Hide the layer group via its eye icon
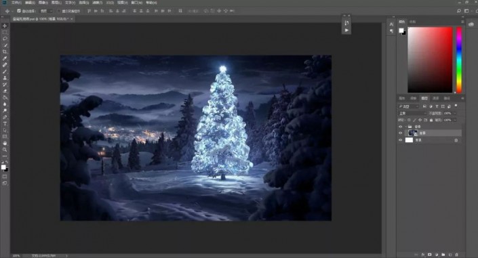 [x=400, y=127]
